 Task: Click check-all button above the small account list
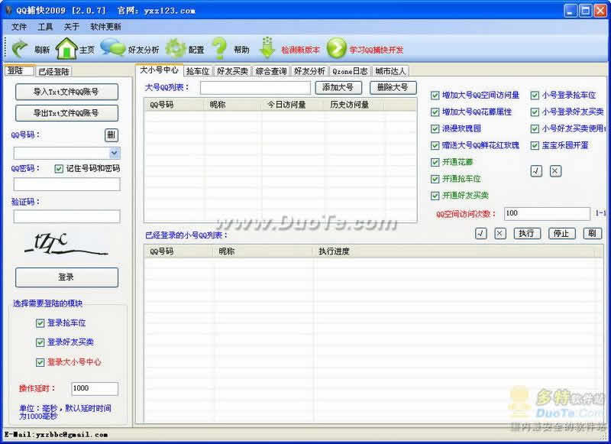click(x=481, y=233)
